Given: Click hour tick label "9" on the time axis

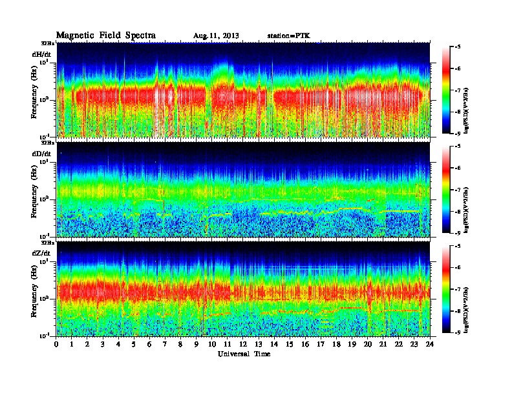Looking at the screenshot, I should tap(197, 345).
